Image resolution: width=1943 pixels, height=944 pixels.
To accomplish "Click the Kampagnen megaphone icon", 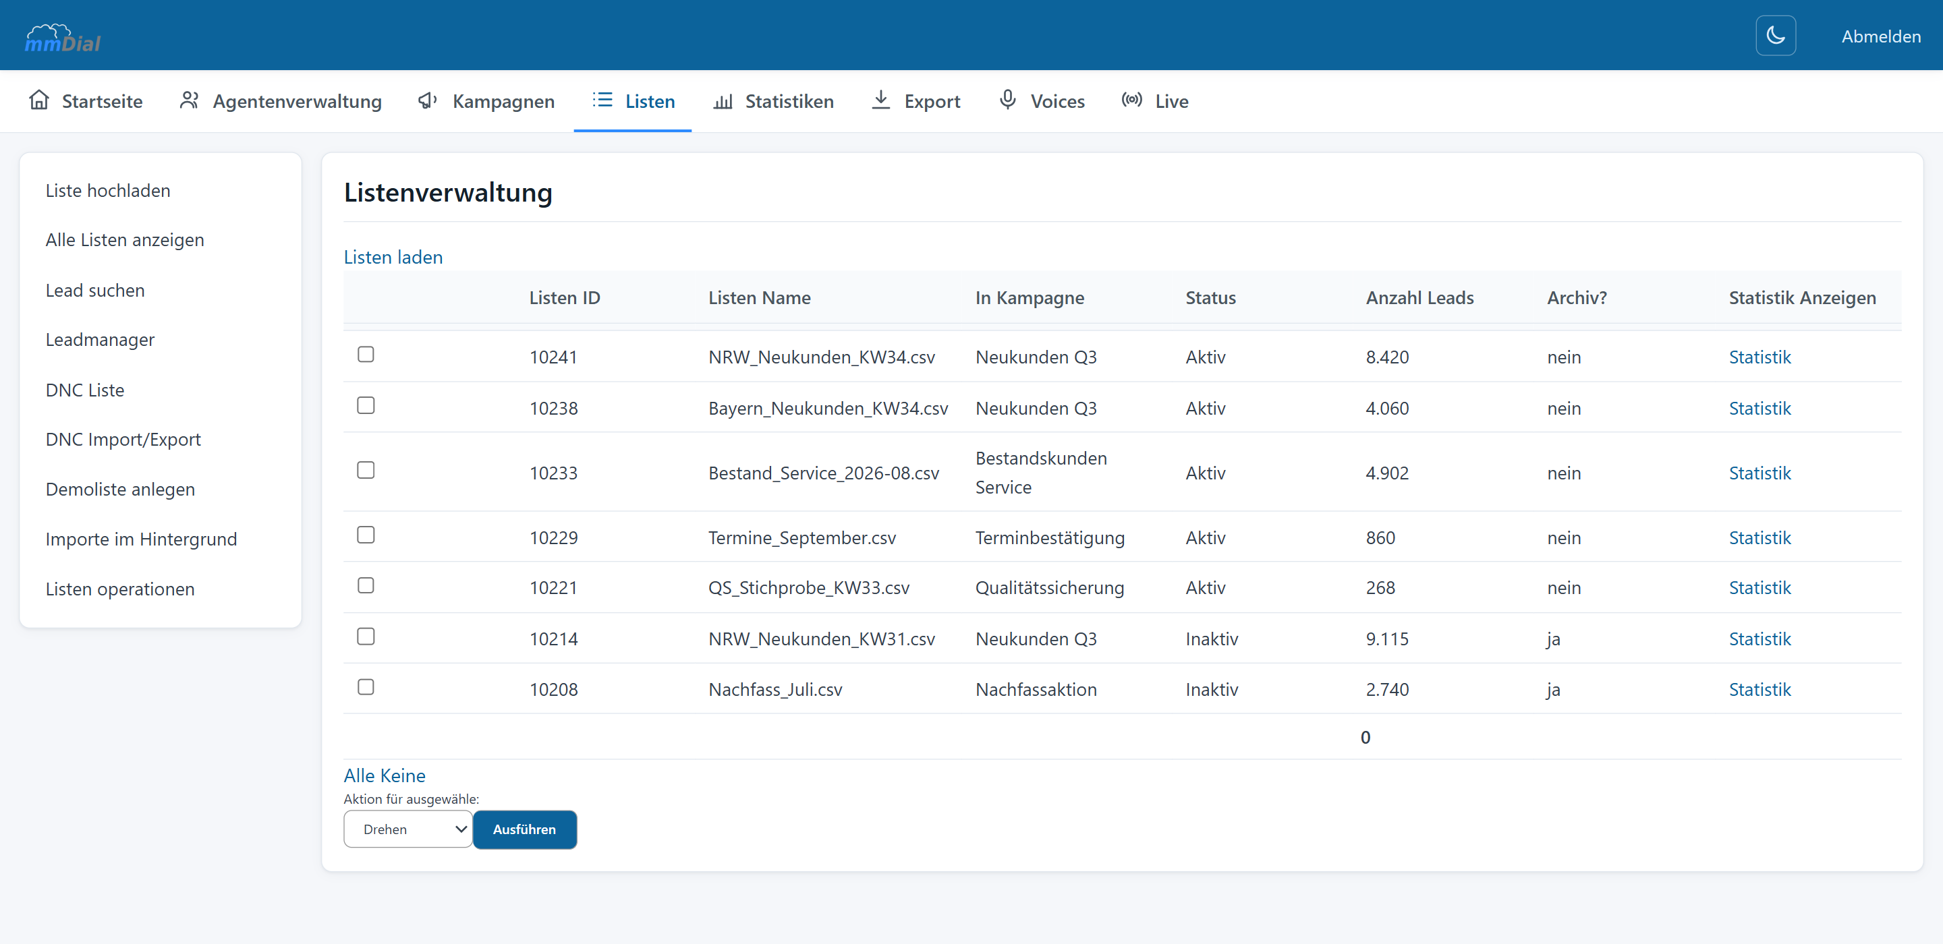I will click(x=428, y=100).
